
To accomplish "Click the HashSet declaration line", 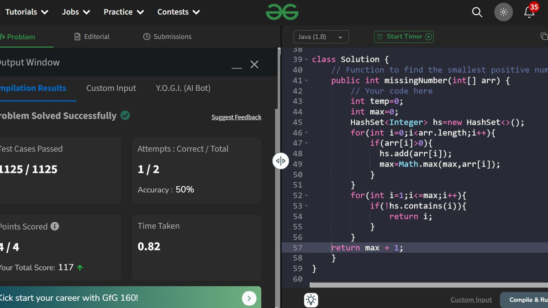I will coord(437,122).
